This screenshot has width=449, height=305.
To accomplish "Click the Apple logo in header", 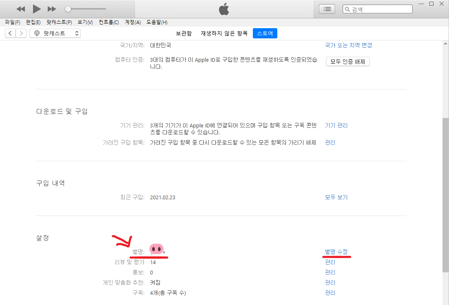I will coord(224,9).
